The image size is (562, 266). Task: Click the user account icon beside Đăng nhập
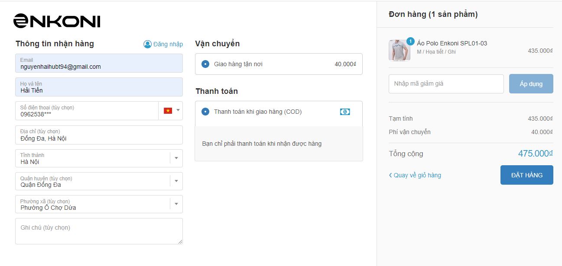pyautogui.click(x=147, y=44)
